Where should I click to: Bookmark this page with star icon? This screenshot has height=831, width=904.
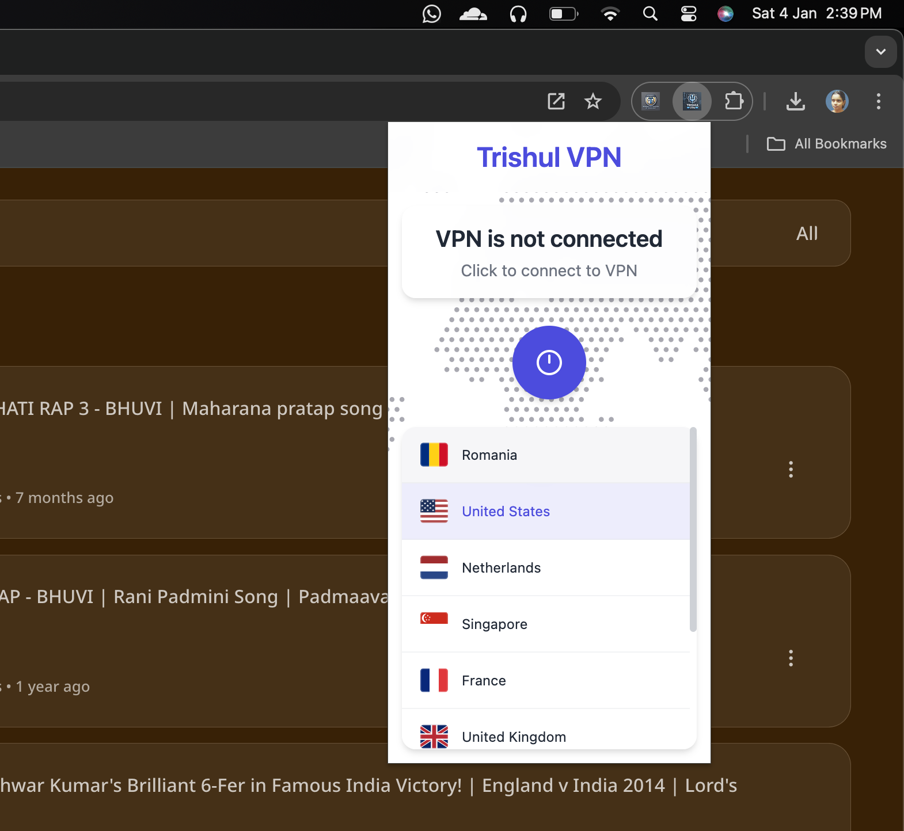pyautogui.click(x=592, y=101)
